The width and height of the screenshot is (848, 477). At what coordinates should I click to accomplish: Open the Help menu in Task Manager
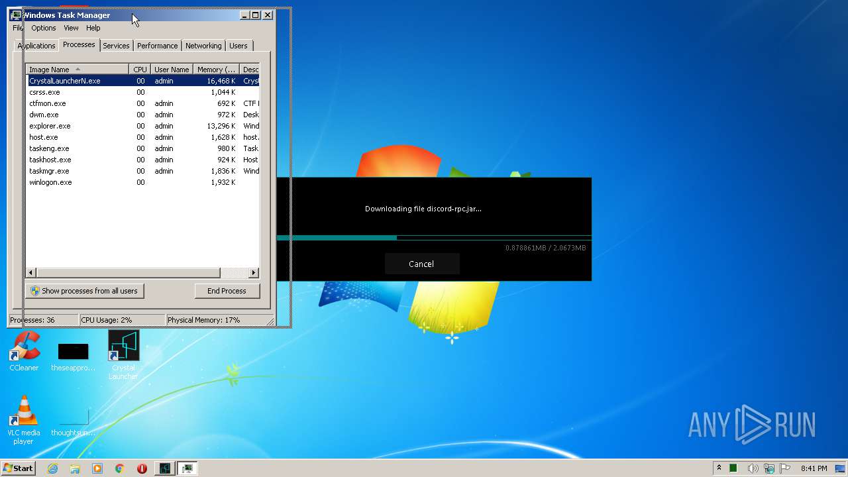click(x=93, y=28)
